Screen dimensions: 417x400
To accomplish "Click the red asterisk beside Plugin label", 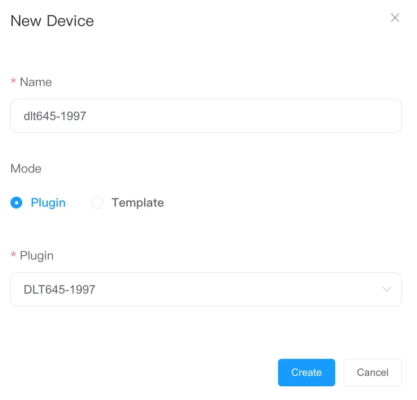I will point(13,255).
